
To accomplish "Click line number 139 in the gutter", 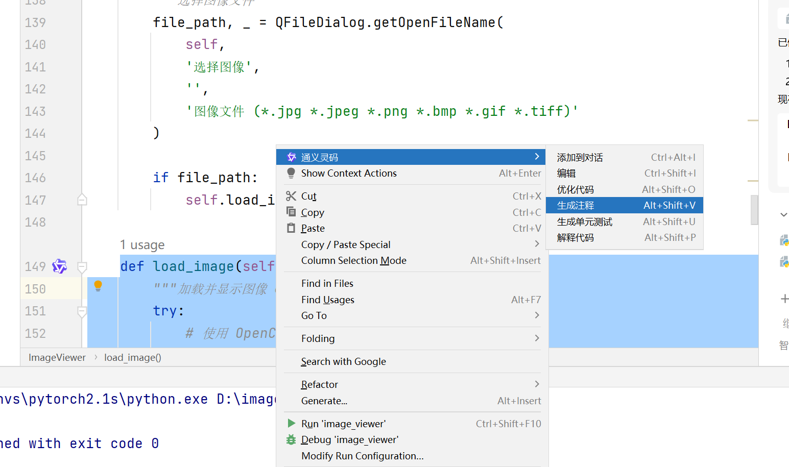I will [35, 22].
